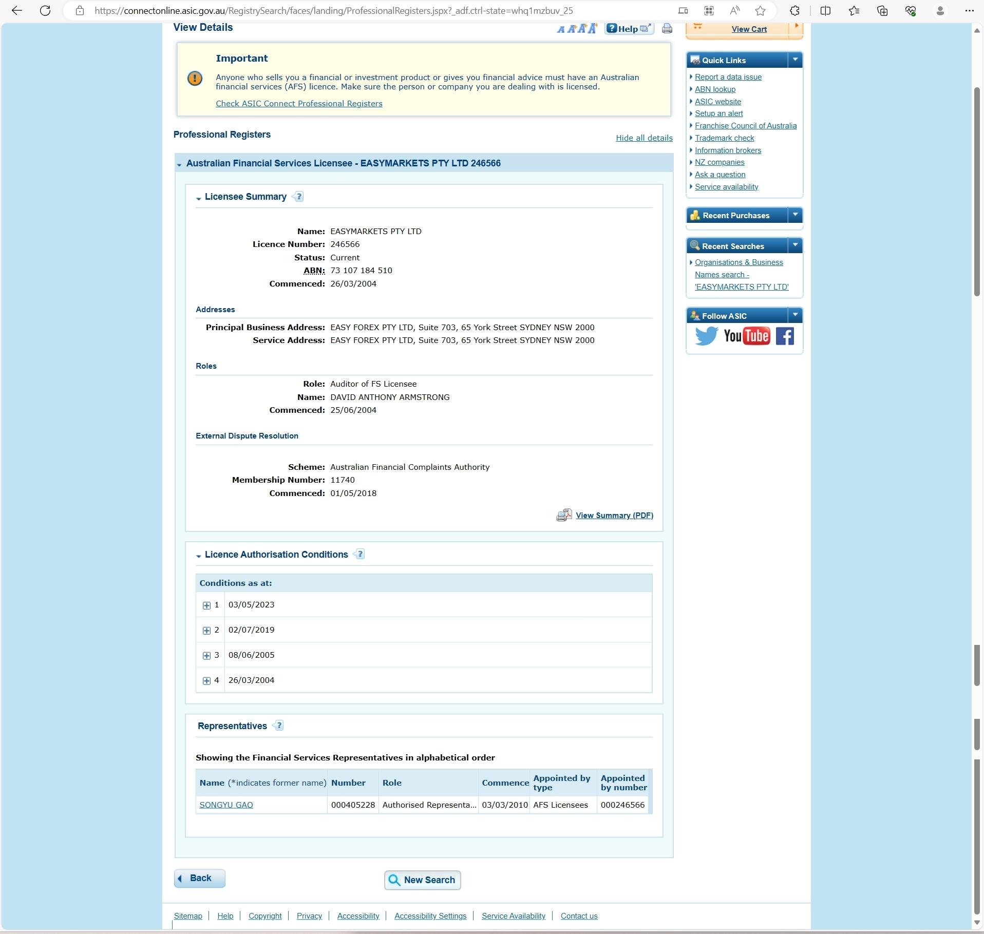
Task: Select licence number 246566 value
Action: (345, 244)
